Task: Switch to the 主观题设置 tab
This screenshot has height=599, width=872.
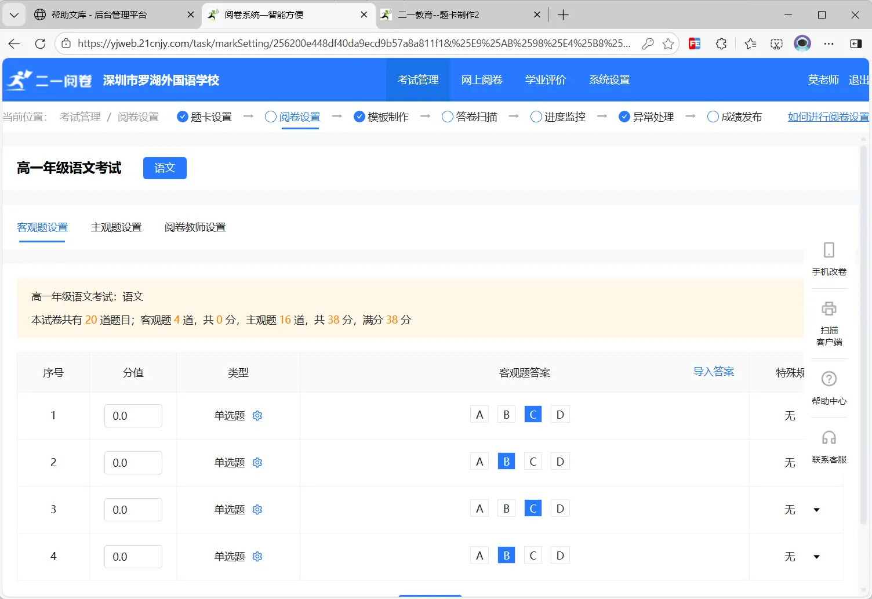Action: point(116,227)
